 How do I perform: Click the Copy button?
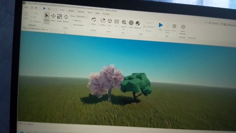tap(34, 13)
